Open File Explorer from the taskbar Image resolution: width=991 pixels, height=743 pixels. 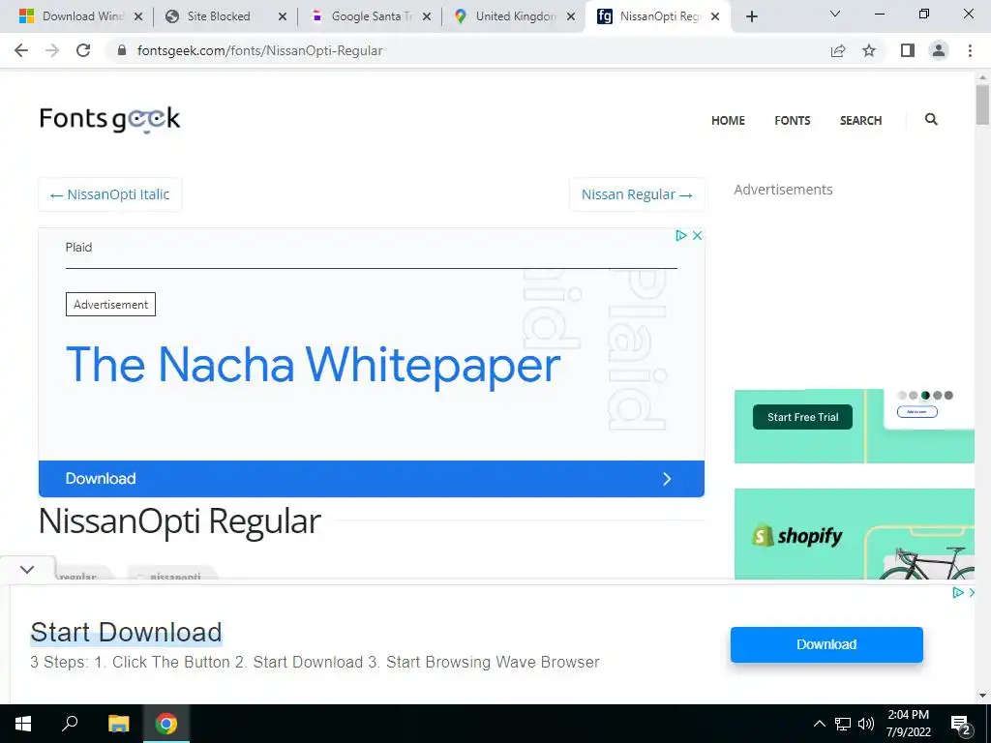118,724
